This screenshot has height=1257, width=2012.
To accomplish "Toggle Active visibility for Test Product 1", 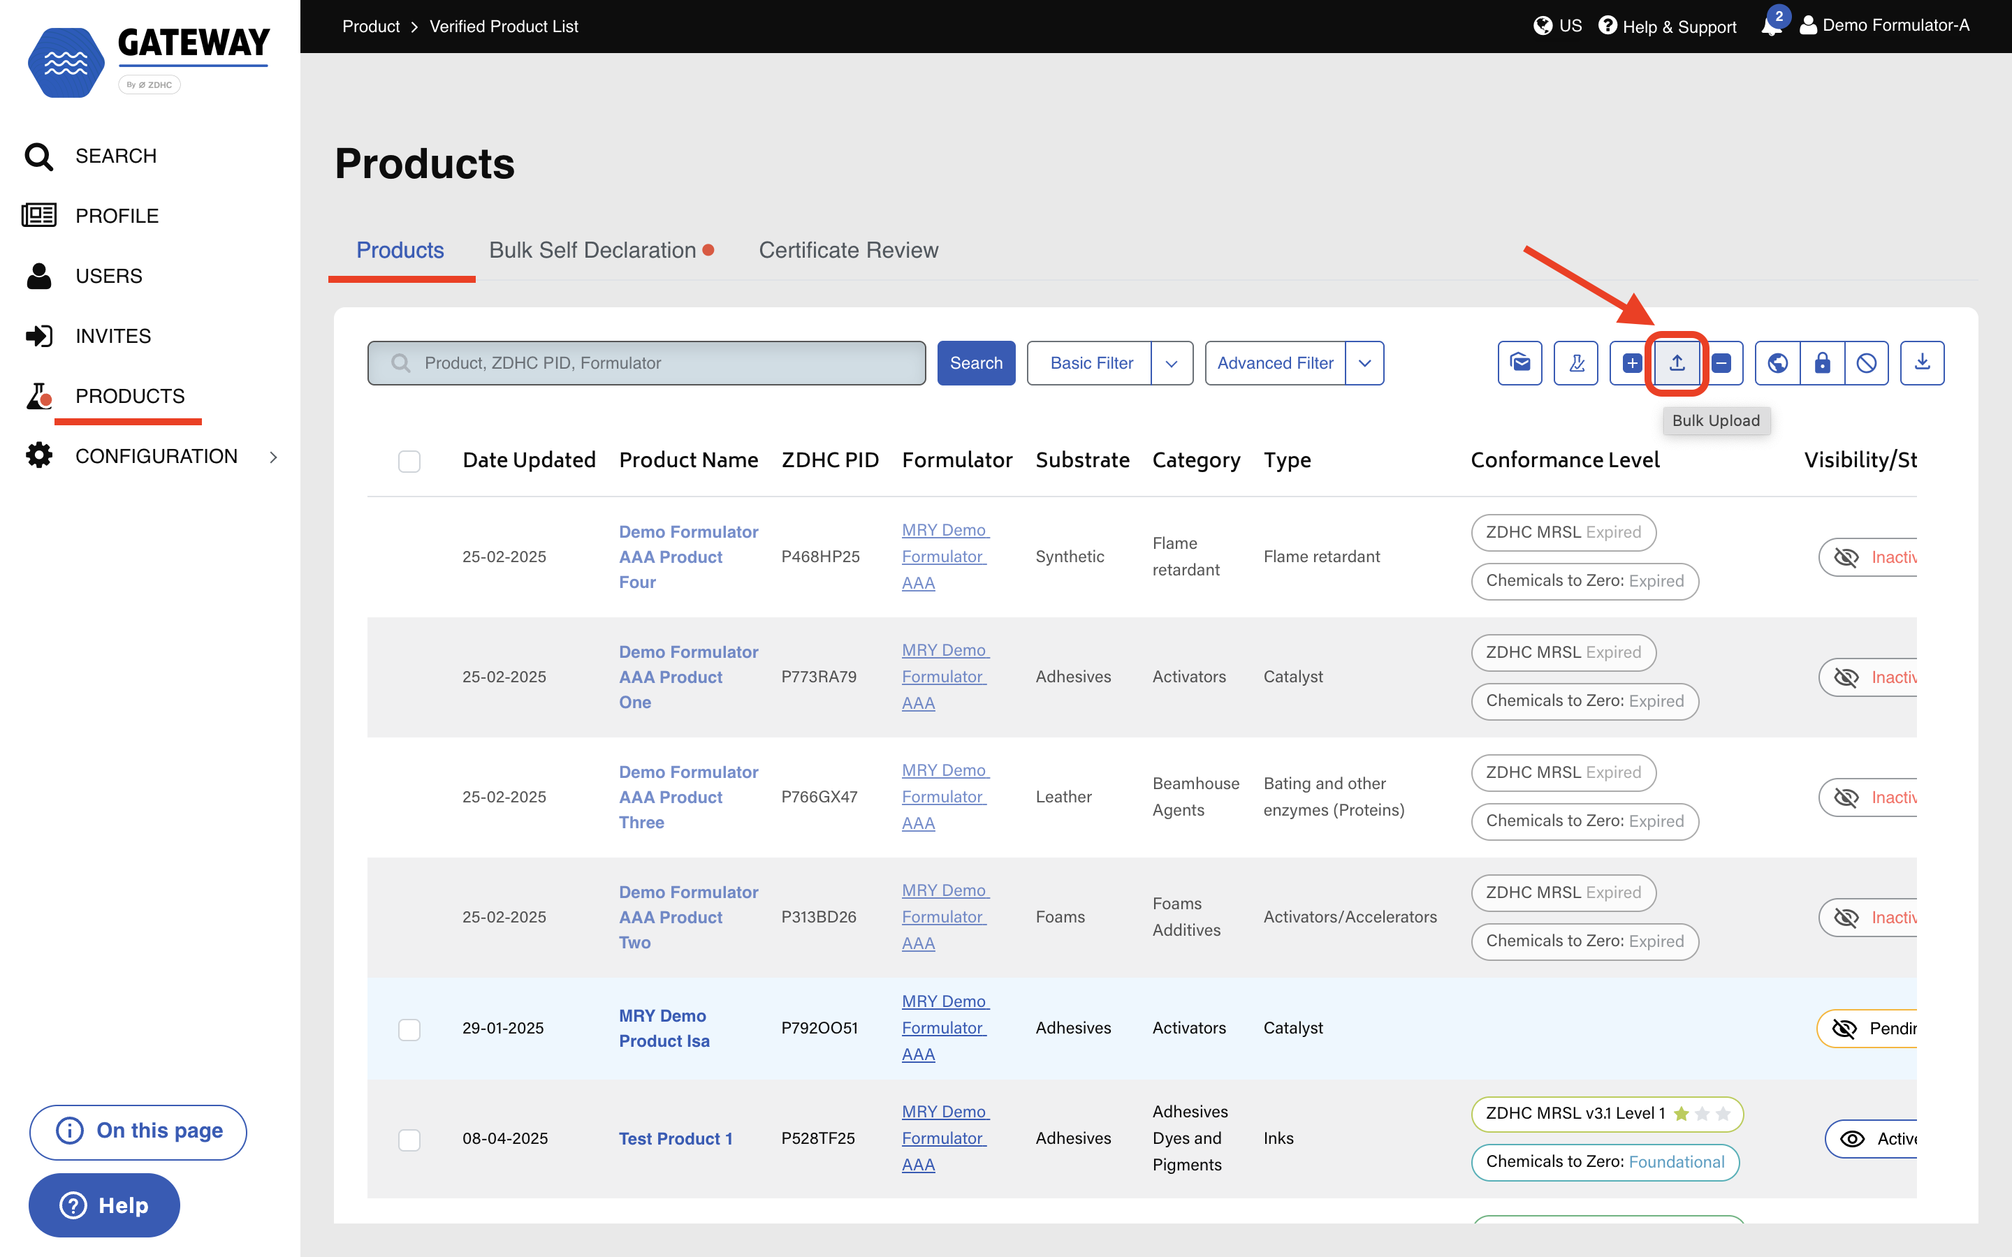I will pos(1872,1139).
